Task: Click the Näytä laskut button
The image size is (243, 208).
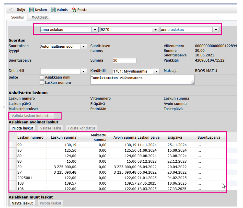Action: pos(22,203)
